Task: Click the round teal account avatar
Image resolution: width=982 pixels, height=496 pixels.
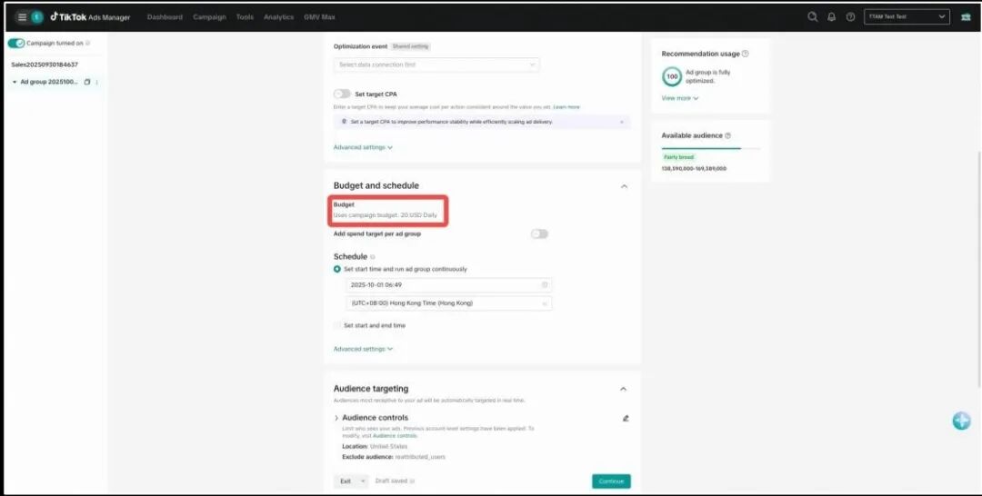Action: (37, 17)
